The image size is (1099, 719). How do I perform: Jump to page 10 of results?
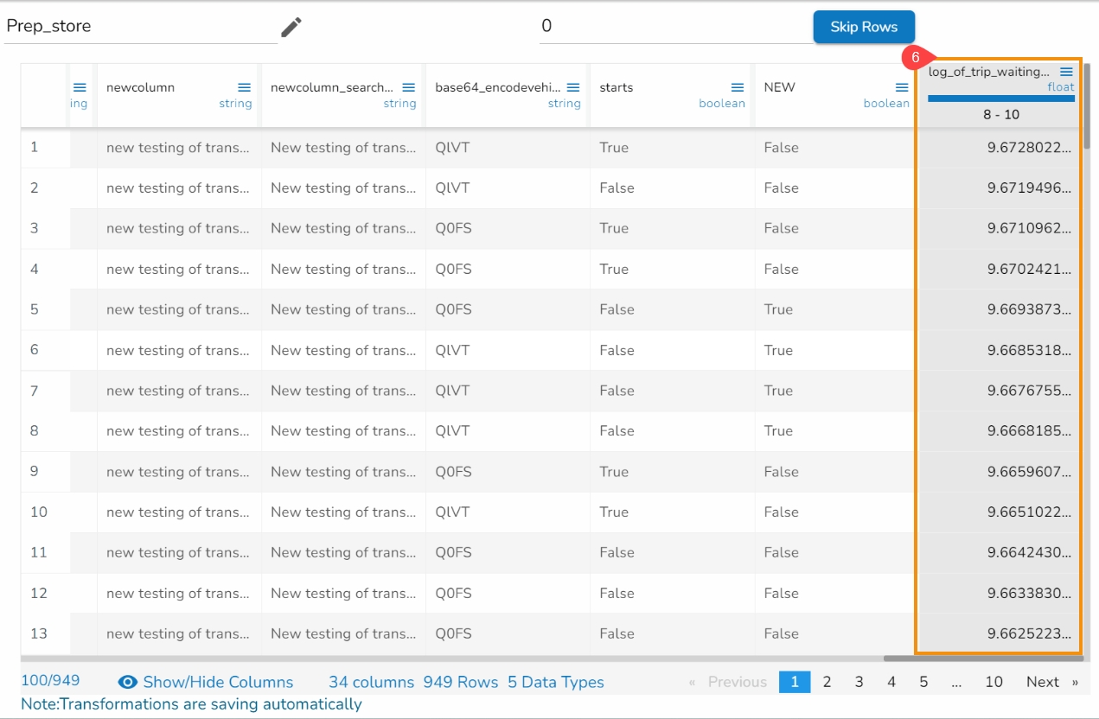point(994,682)
